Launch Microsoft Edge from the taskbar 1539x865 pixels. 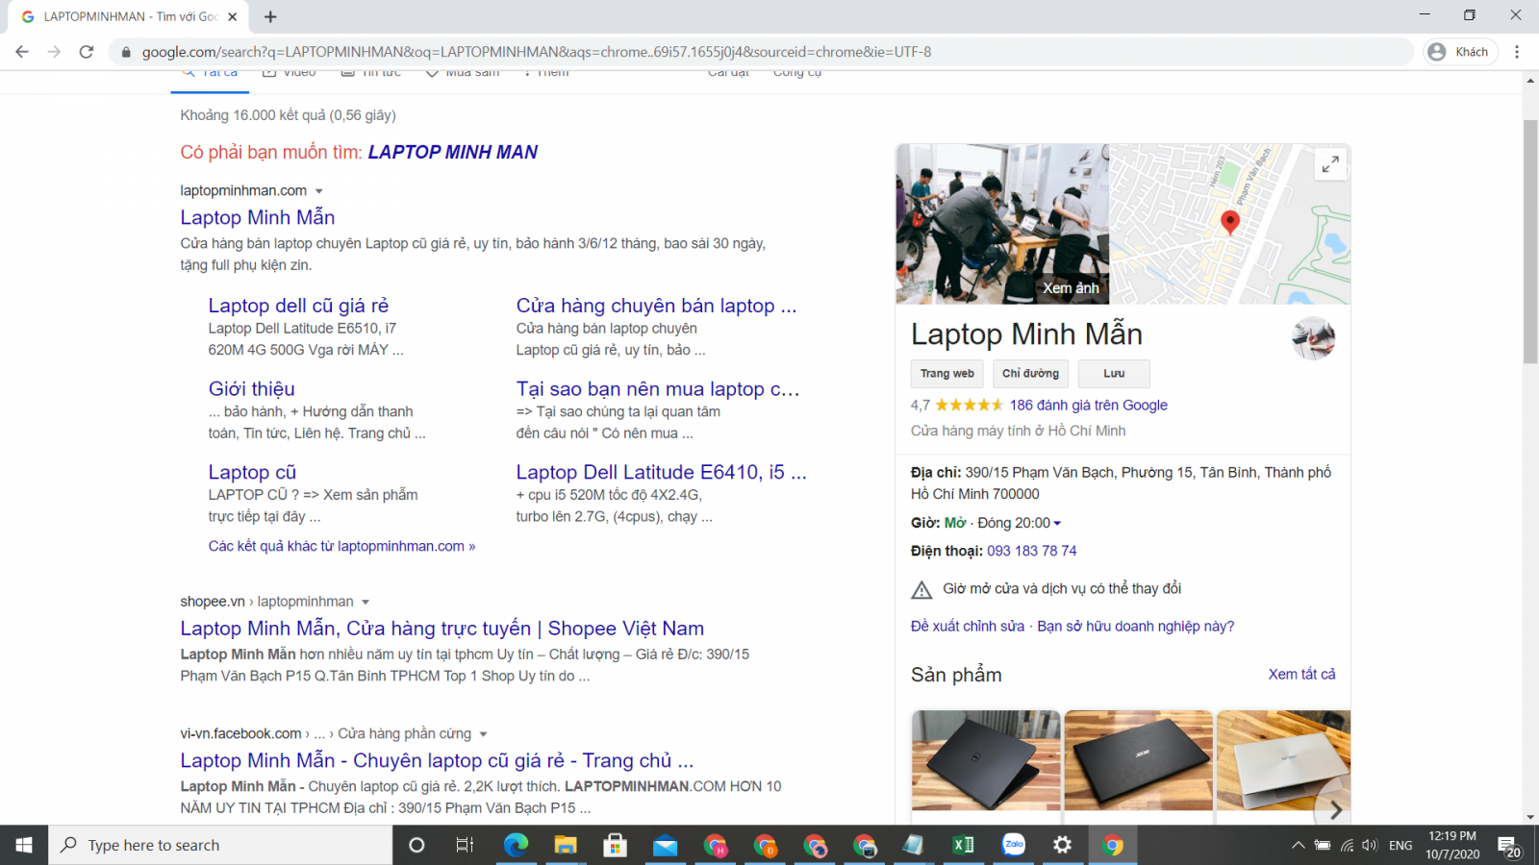point(516,845)
